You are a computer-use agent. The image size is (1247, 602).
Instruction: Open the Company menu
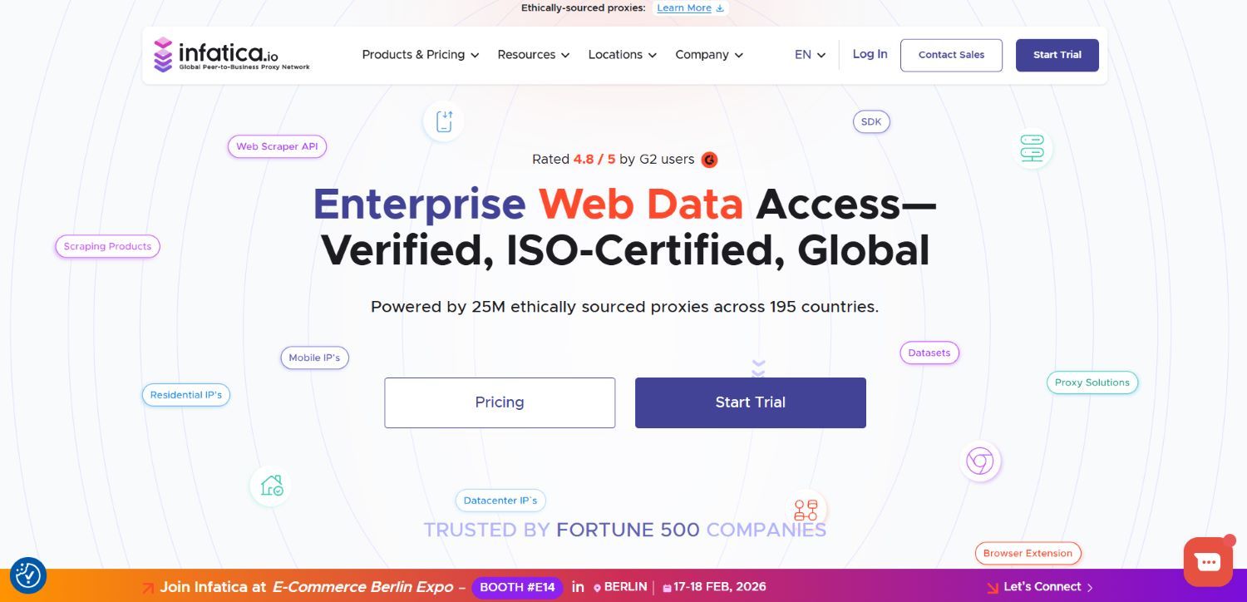(x=709, y=55)
